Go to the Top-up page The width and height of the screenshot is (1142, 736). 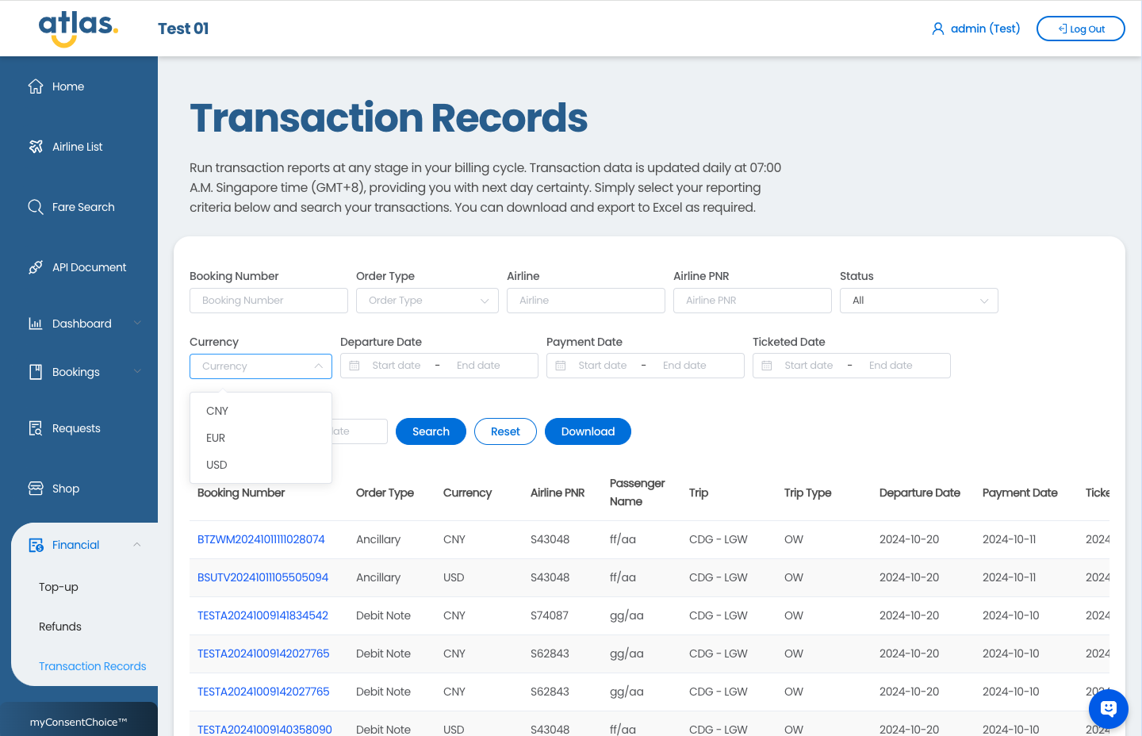coord(59,587)
